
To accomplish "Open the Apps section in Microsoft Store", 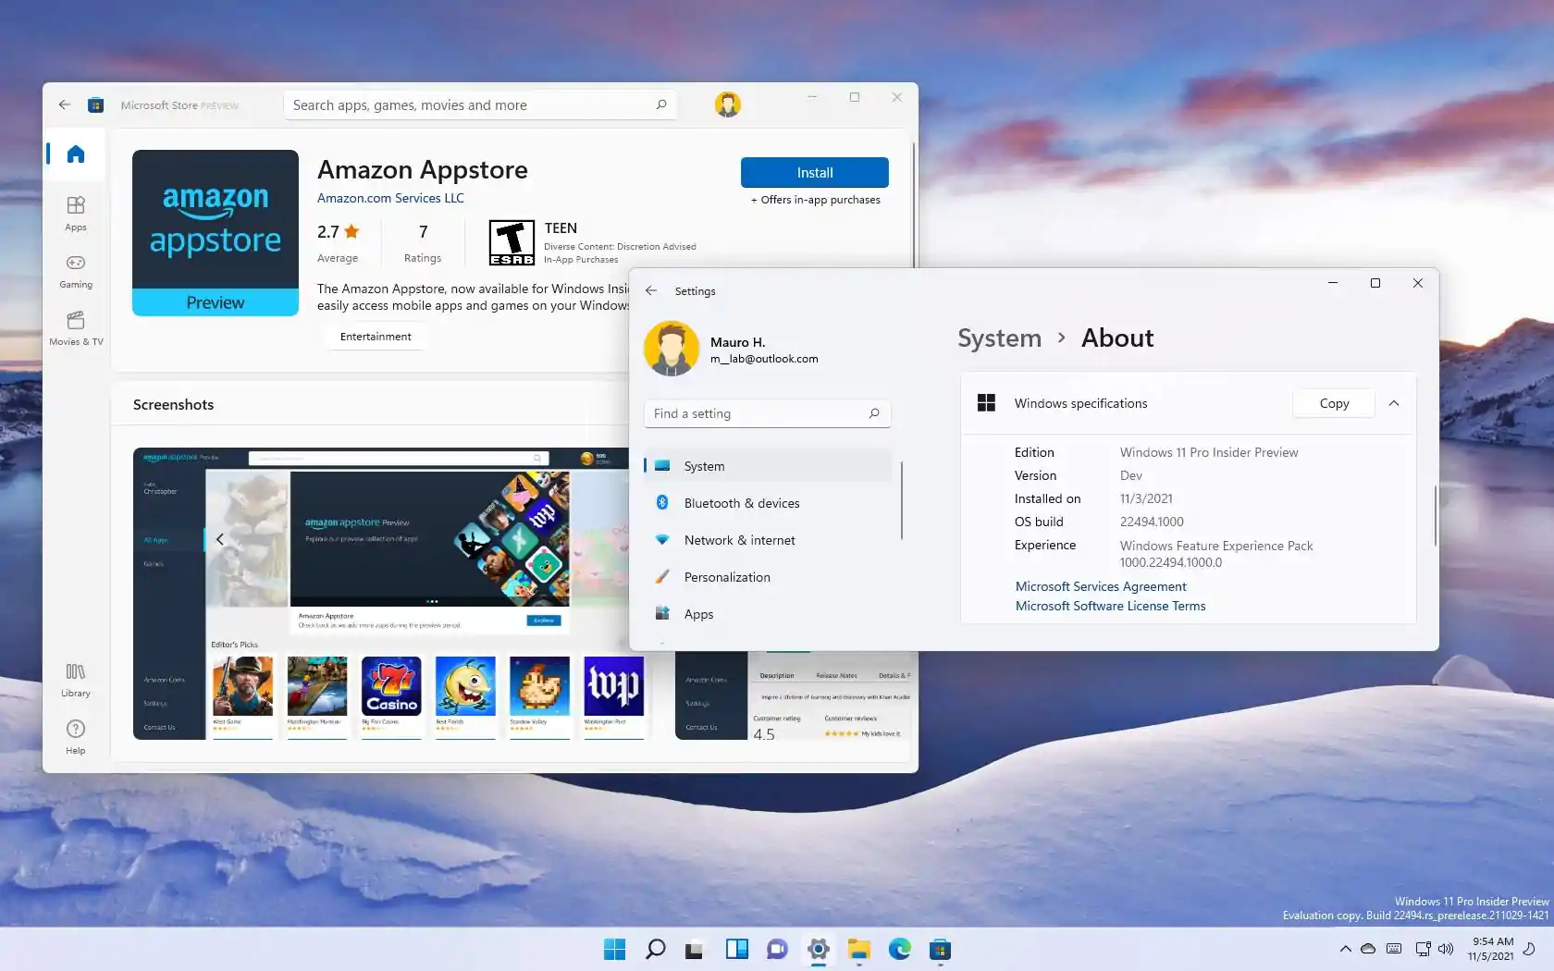I will [75, 214].
